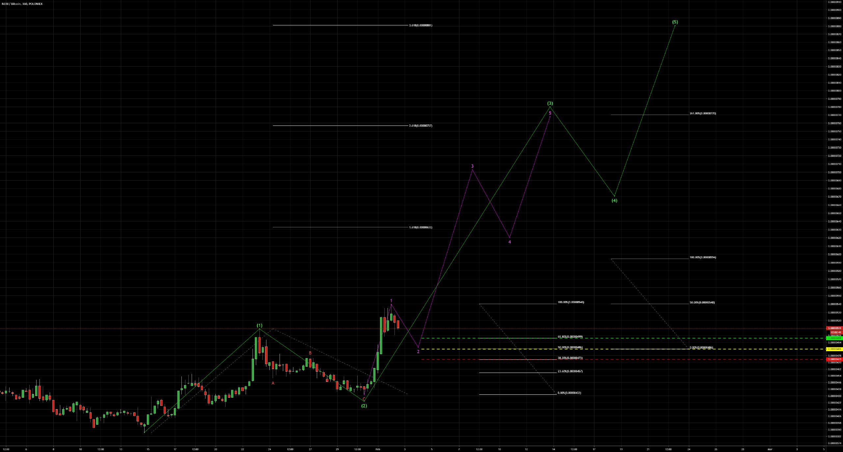Select the yellow dashed horizontal line
Screen dimensions: 843x452
point(624,349)
